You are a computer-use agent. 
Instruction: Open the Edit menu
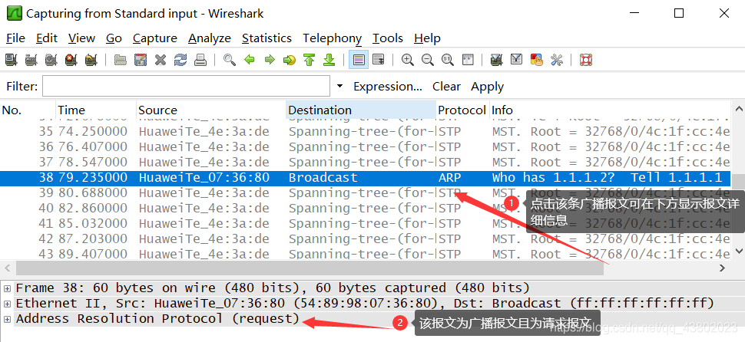tap(47, 38)
